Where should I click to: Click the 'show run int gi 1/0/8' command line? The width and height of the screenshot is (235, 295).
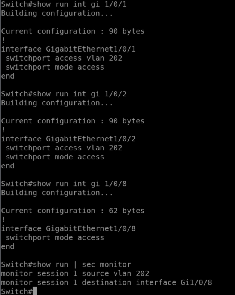click(64, 184)
